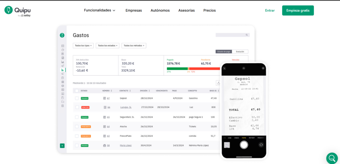Open the Todos los estados dropdown

pyautogui.click(x=108, y=46)
